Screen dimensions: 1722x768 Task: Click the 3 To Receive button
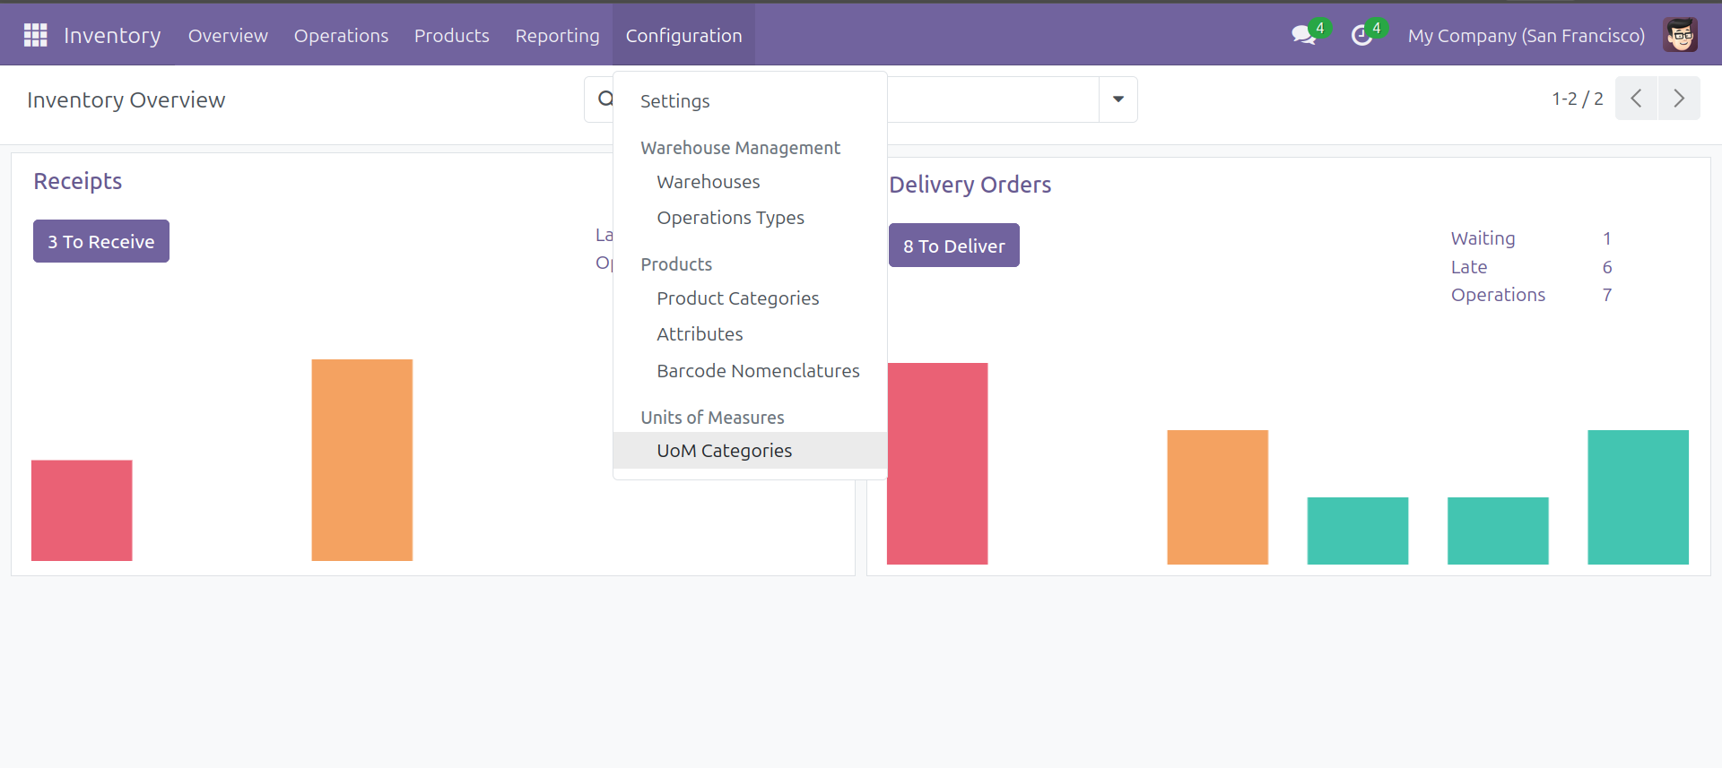pyautogui.click(x=101, y=242)
